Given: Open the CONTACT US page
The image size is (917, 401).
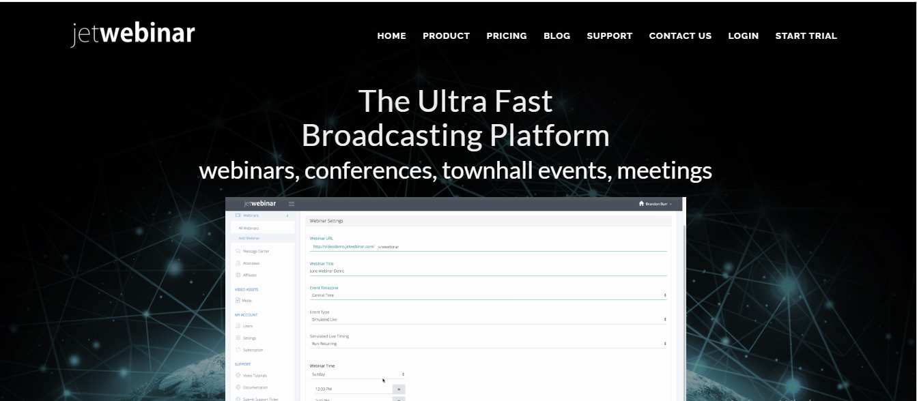Looking at the screenshot, I should (680, 35).
